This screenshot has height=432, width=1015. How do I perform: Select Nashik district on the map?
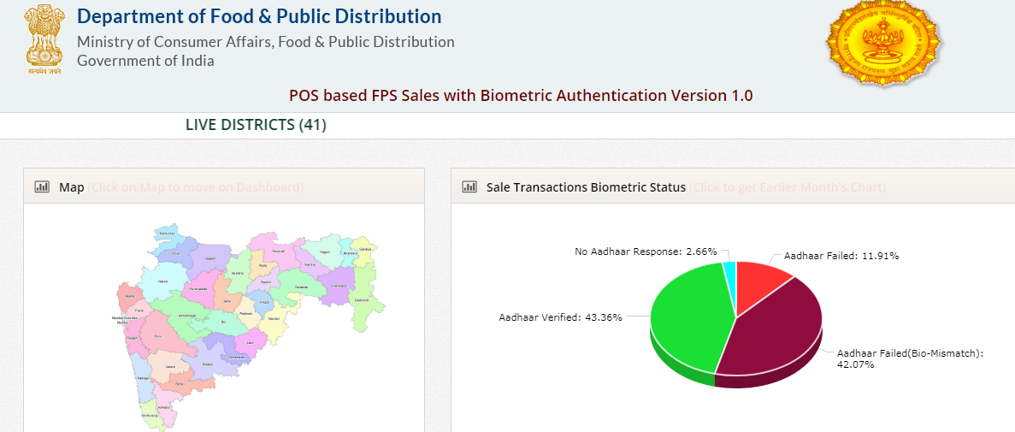pyautogui.click(x=162, y=280)
